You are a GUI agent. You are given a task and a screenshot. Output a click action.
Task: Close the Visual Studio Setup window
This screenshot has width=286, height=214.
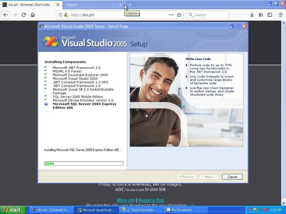pyautogui.click(x=244, y=26)
